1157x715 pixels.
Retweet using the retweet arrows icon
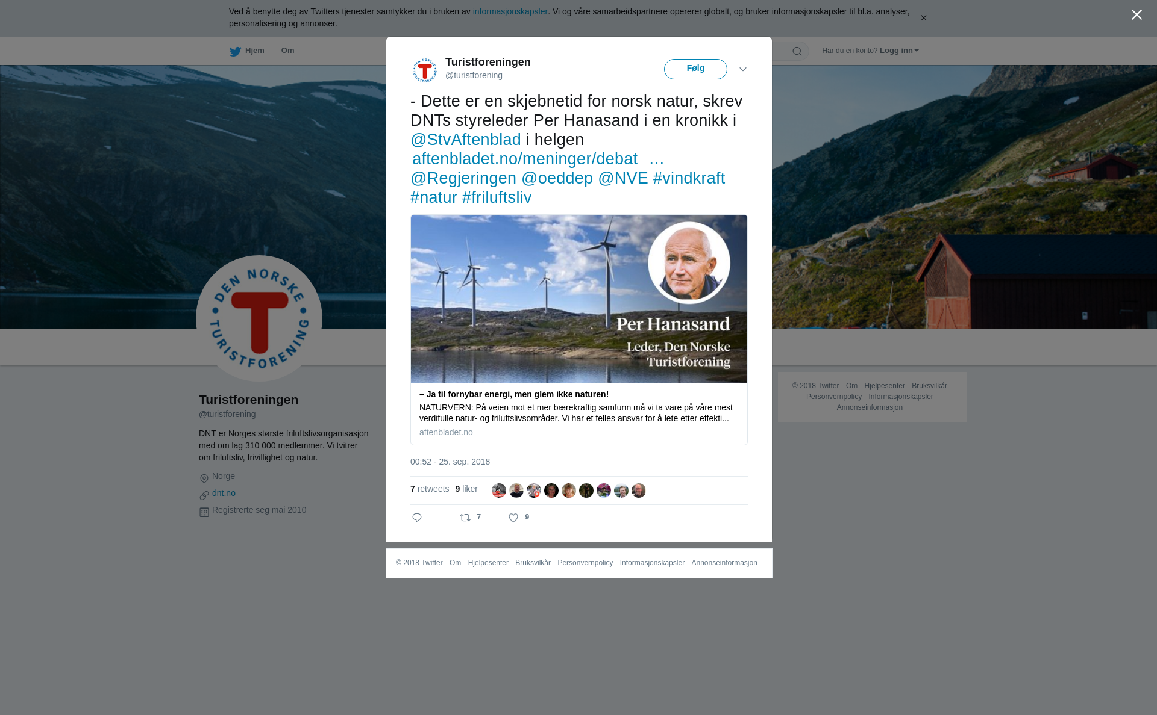(465, 518)
